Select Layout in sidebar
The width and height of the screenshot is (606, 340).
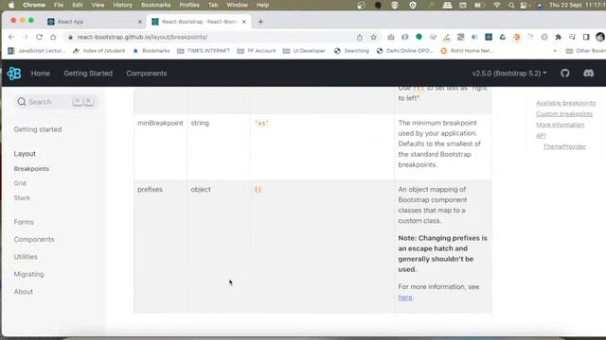tap(25, 154)
